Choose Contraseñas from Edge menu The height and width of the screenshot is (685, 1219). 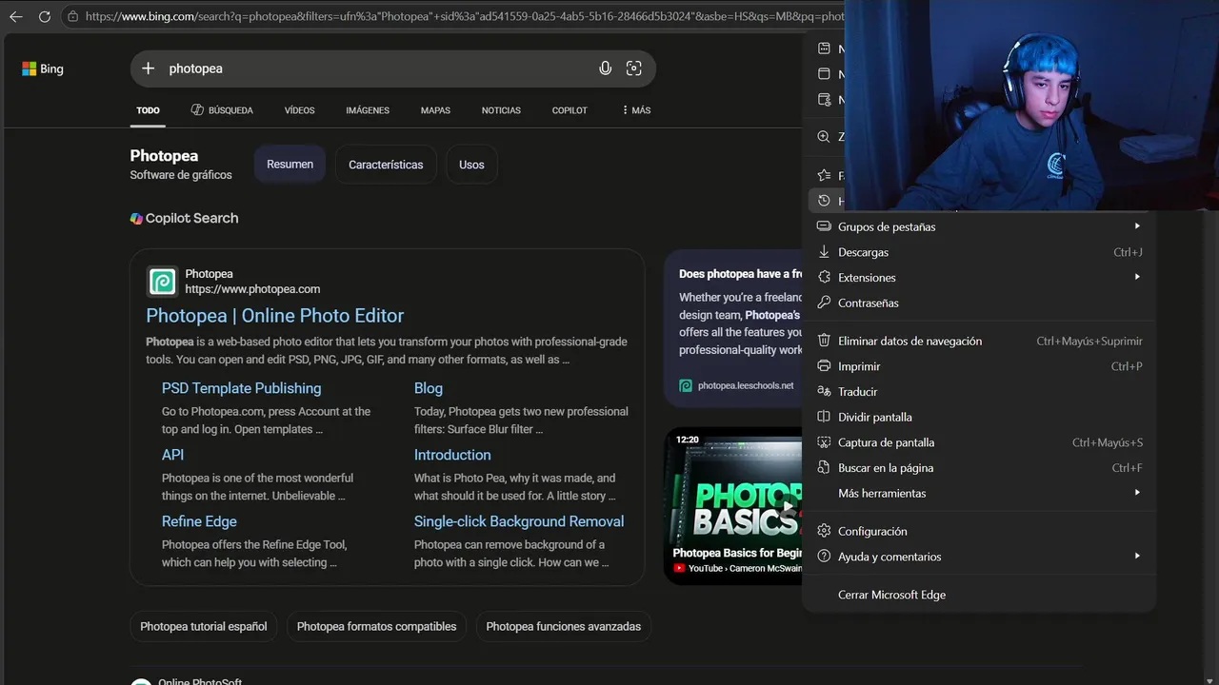[x=979, y=303]
